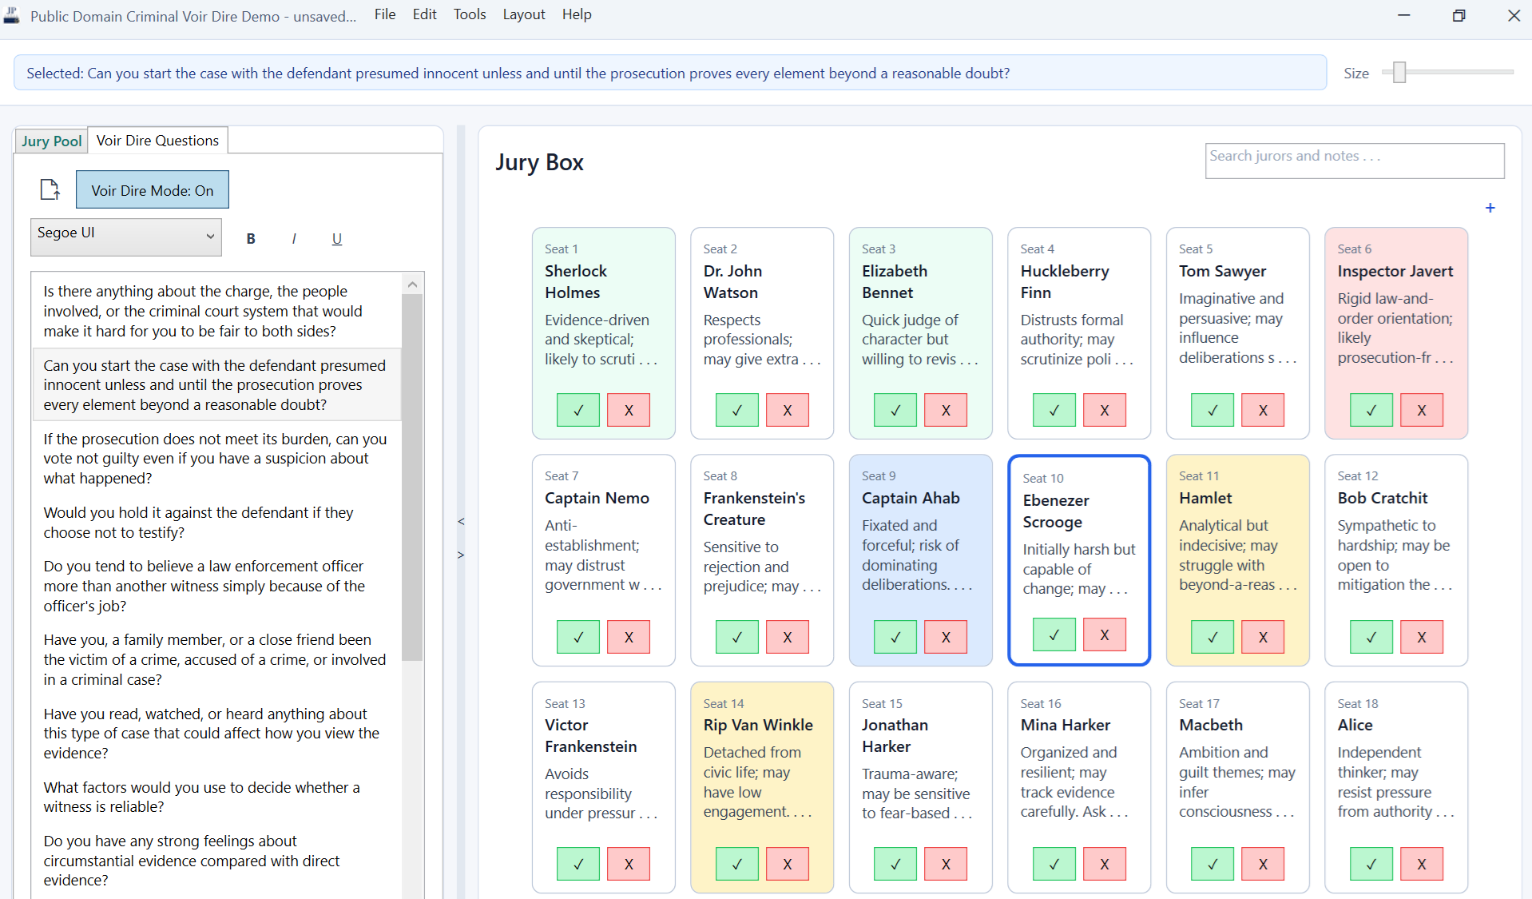
Task: Click the blue plus icon above the jury box
Action: pyautogui.click(x=1490, y=208)
